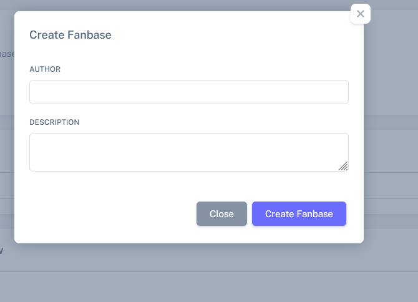418x302 pixels.
Task: Click the AUTHOR field label
Action: pos(45,69)
